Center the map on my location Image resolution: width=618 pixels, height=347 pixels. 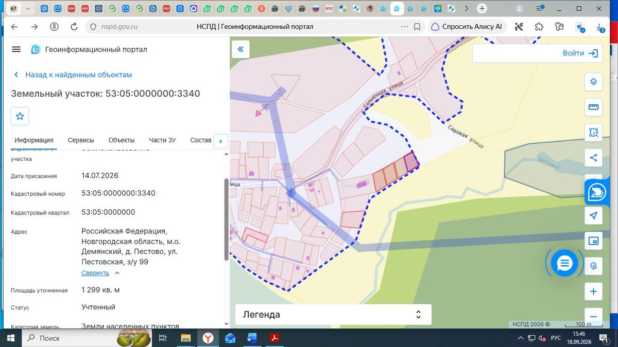pyautogui.click(x=593, y=215)
